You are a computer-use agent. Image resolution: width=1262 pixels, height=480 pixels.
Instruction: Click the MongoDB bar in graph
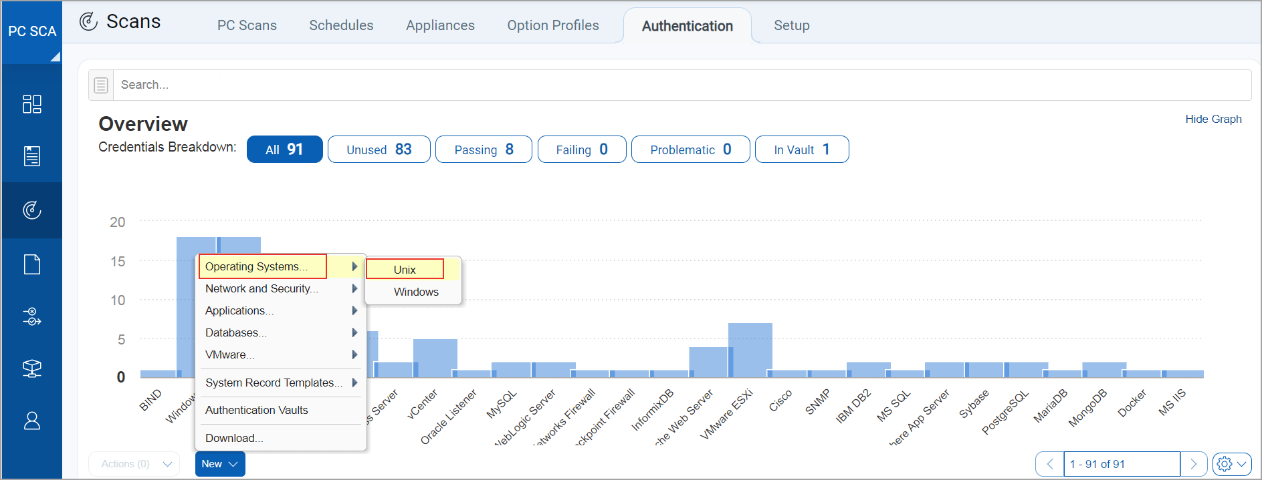(x=1104, y=370)
